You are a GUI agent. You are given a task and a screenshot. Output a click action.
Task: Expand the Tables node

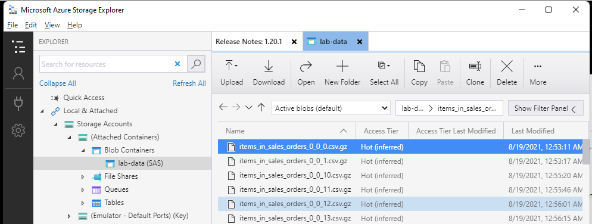pos(83,203)
